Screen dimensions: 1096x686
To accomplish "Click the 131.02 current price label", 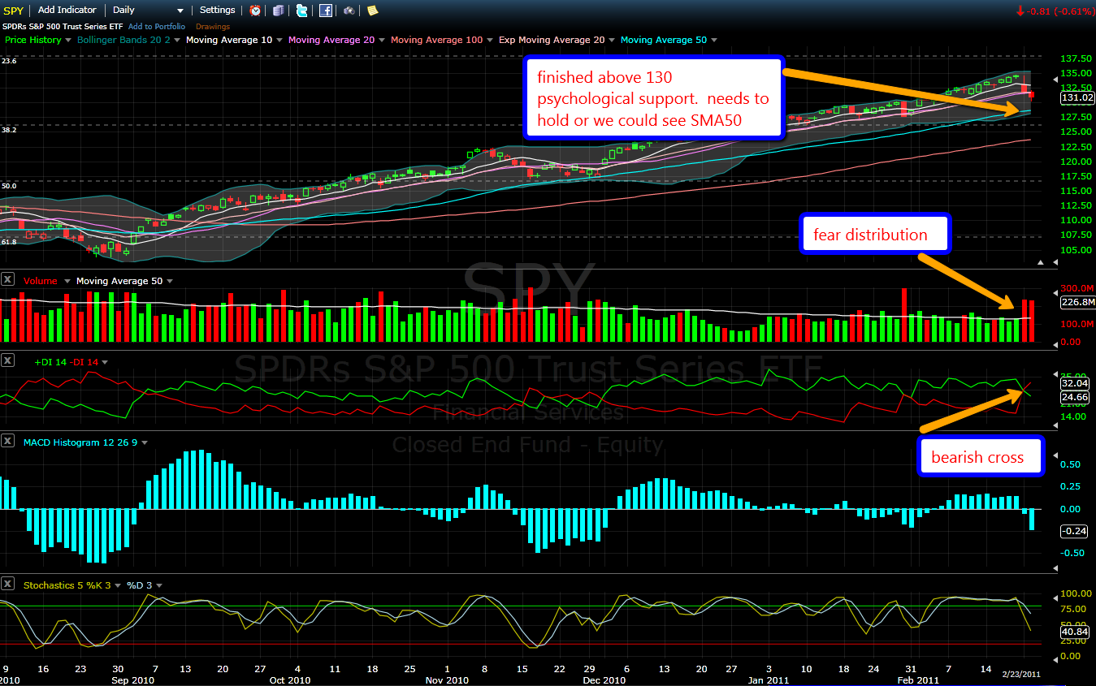I will [x=1077, y=97].
